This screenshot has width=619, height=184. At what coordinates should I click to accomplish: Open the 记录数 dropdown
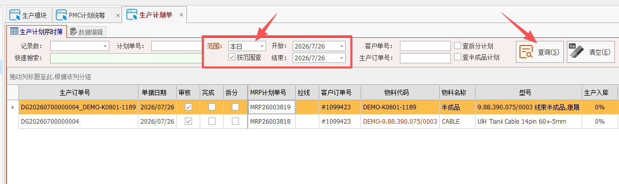106,46
